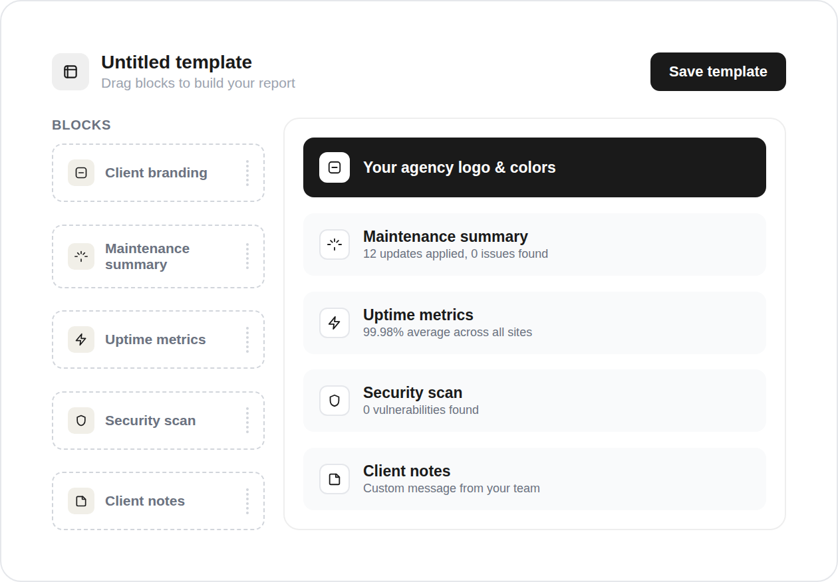Select the Client notes row in the report preview

pyautogui.click(x=535, y=479)
